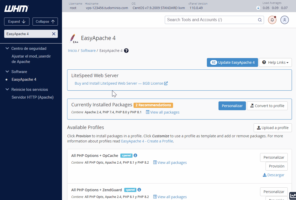Click Descargar for All PHP Options + OpCache

pyautogui.click(x=274, y=175)
